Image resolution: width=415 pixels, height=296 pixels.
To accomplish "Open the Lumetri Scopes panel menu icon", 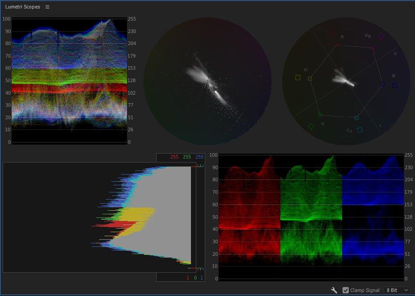I will coord(47,7).
